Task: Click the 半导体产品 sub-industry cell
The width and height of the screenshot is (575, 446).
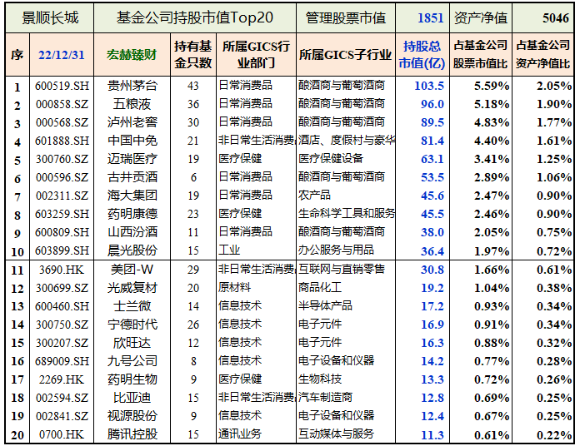Action: pyautogui.click(x=325, y=305)
